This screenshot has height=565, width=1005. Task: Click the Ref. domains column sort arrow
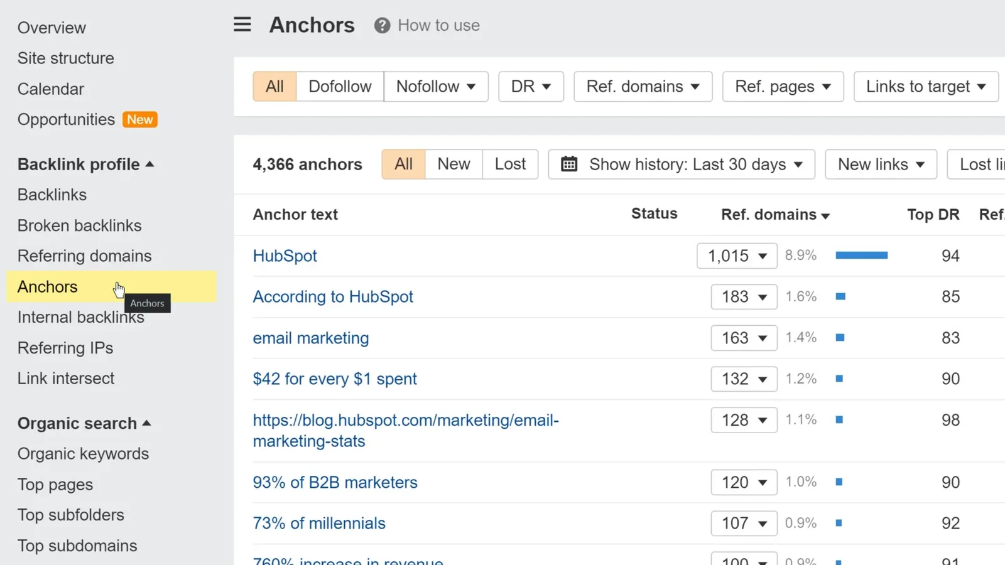pyautogui.click(x=825, y=216)
